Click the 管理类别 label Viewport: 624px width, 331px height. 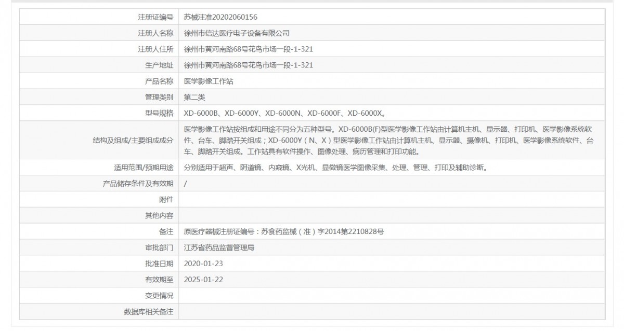pos(159,98)
